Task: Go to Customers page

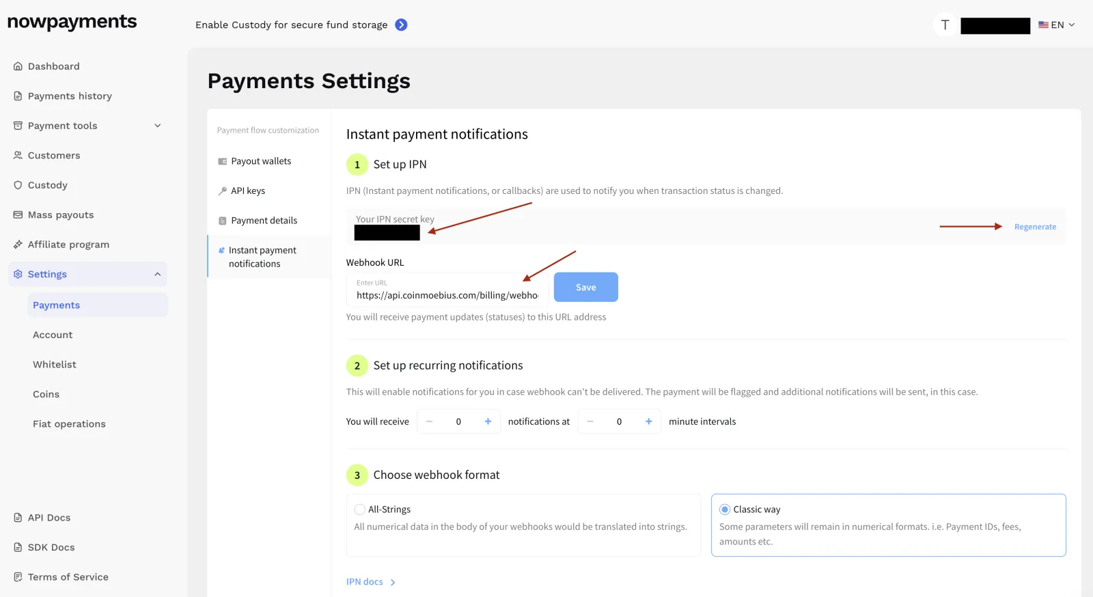Action: pyautogui.click(x=54, y=156)
